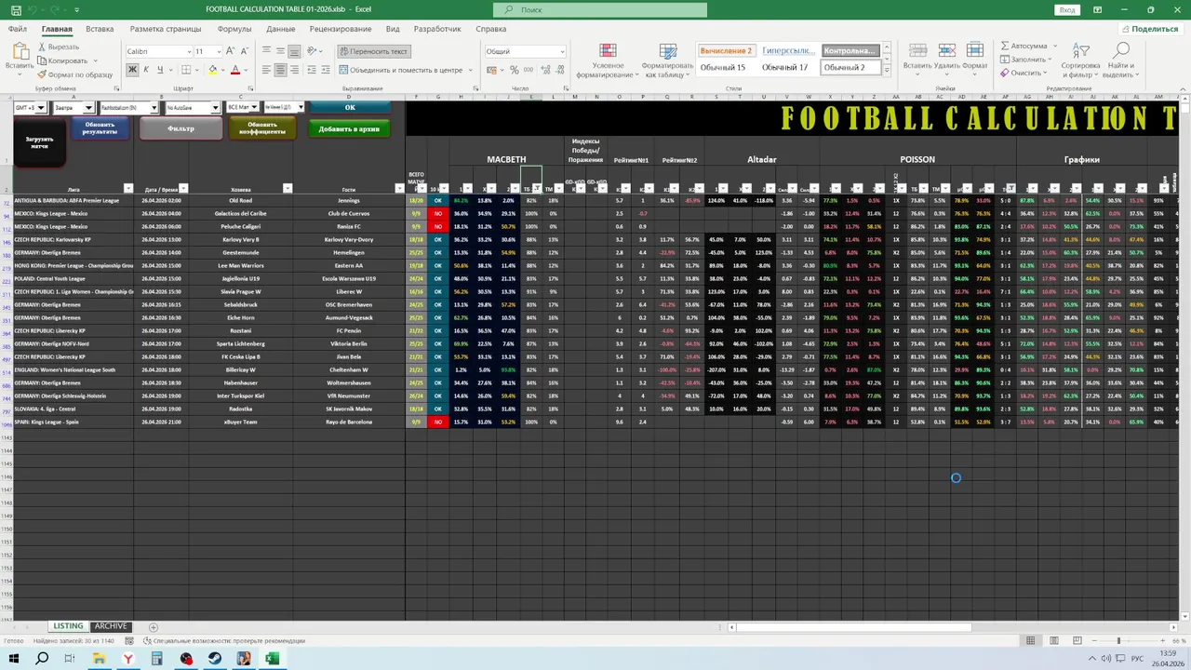Click Insert cells (Вставить) in the Cells group

[x=917, y=57]
